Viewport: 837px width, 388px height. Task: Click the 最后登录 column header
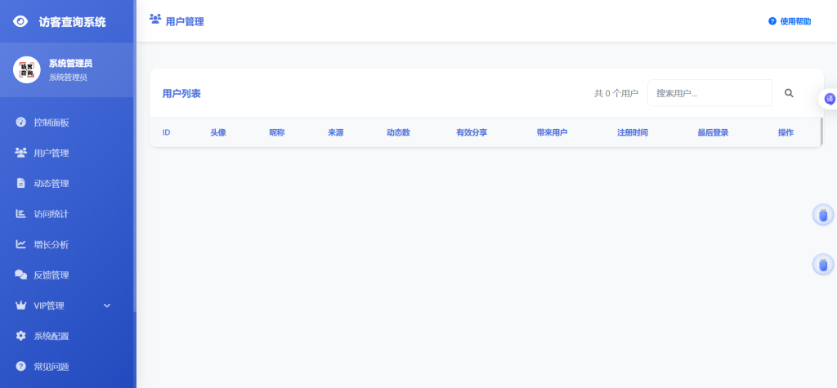click(x=713, y=132)
